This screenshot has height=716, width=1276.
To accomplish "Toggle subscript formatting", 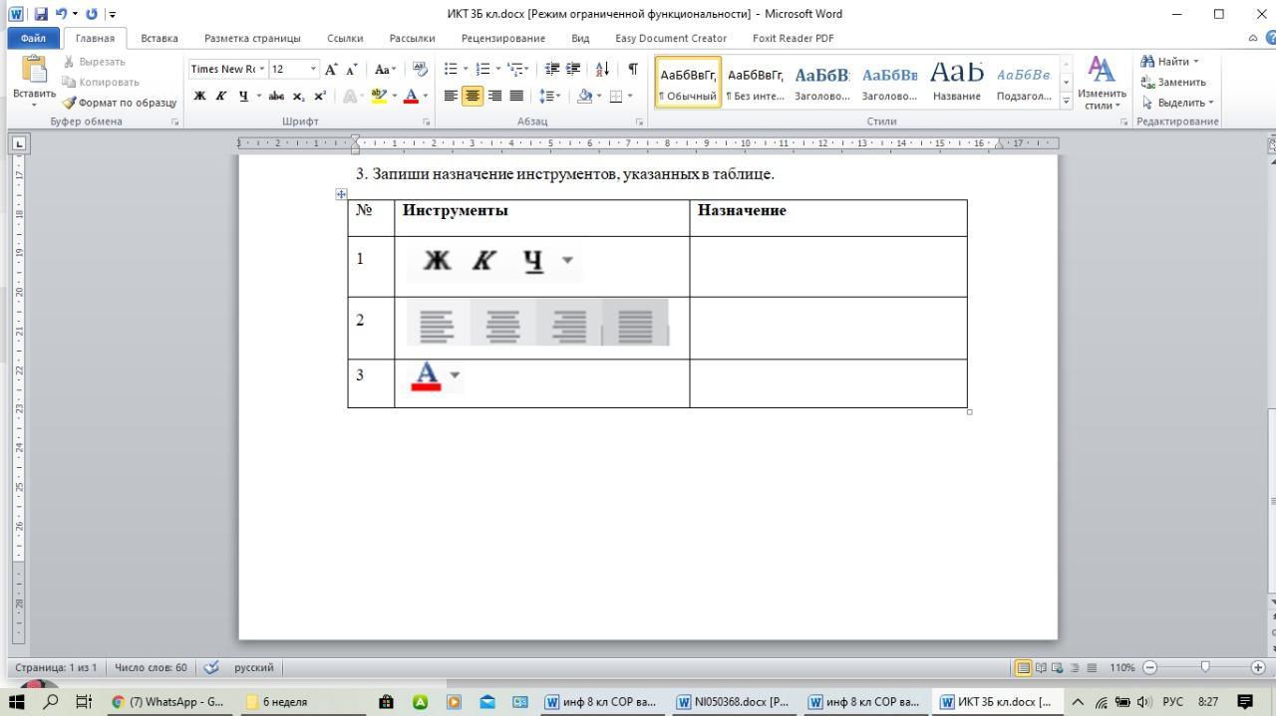I will pyautogui.click(x=297, y=97).
